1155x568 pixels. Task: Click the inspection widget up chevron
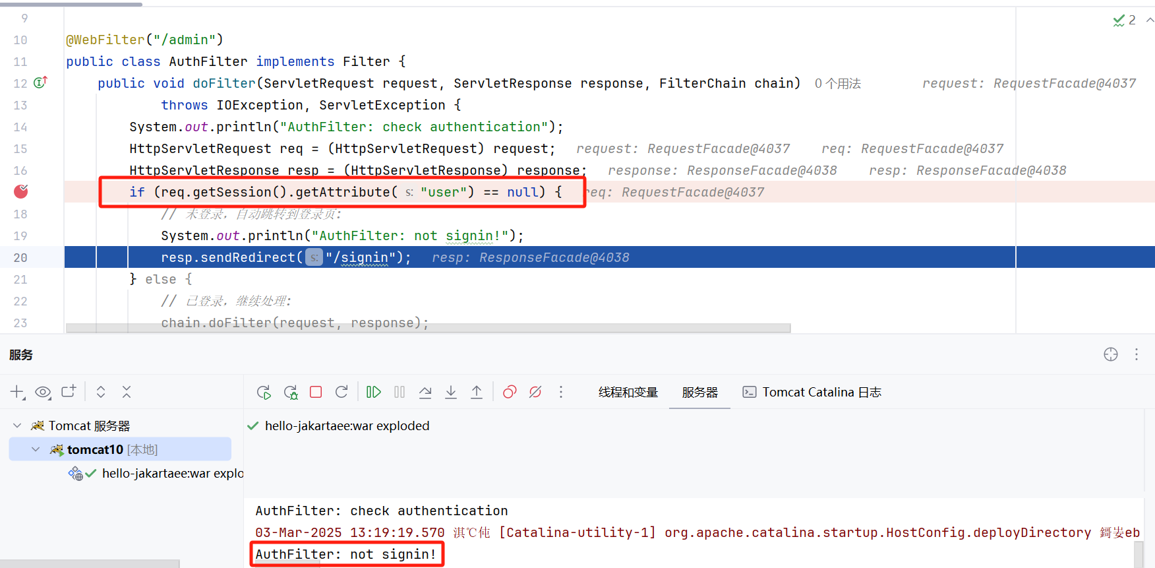[1150, 20]
